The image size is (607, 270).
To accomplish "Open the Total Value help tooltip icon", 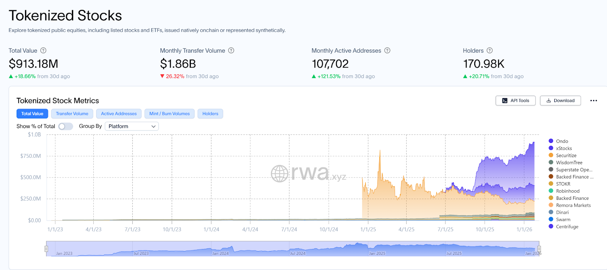I will pos(43,50).
